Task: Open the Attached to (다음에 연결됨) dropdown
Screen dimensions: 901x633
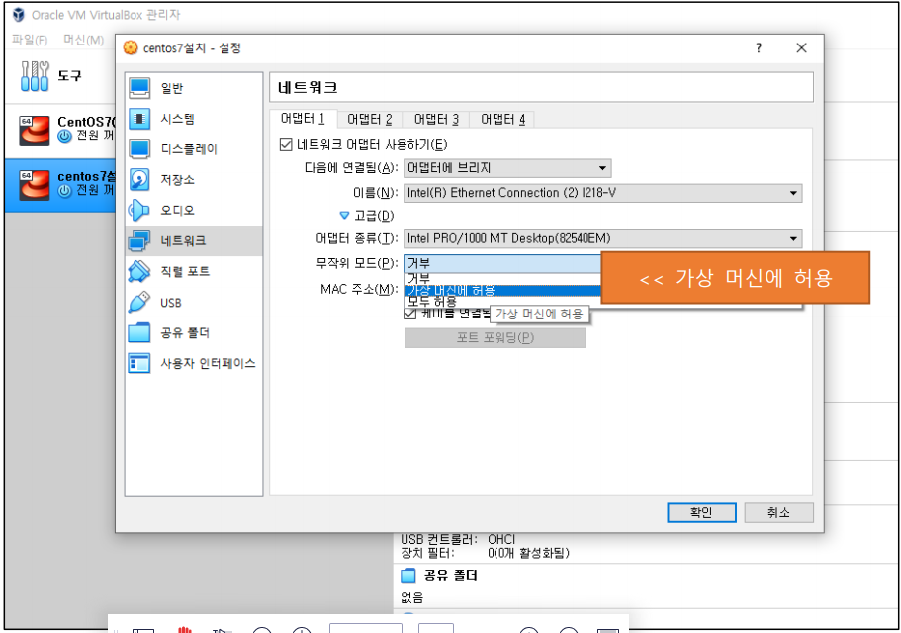Action: [507, 168]
